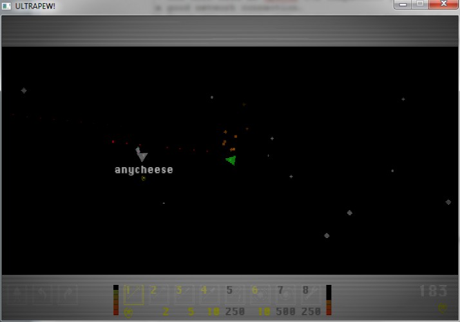The height and width of the screenshot is (322, 460).
Task: Click the green triangular player ship
Action: pyautogui.click(x=231, y=160)
